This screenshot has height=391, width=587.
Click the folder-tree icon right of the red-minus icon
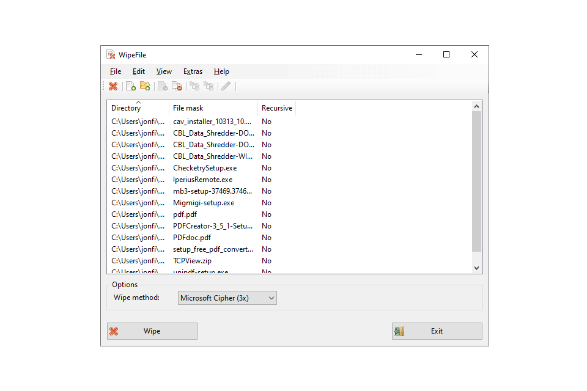(194, 86)
